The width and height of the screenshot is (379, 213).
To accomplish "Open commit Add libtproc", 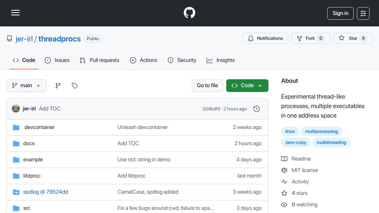I will pyautogui.click(x=131, y=176).
